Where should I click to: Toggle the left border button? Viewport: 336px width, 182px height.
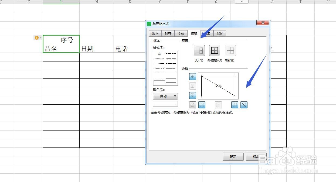pyautogui.click(x=202, y=105)
